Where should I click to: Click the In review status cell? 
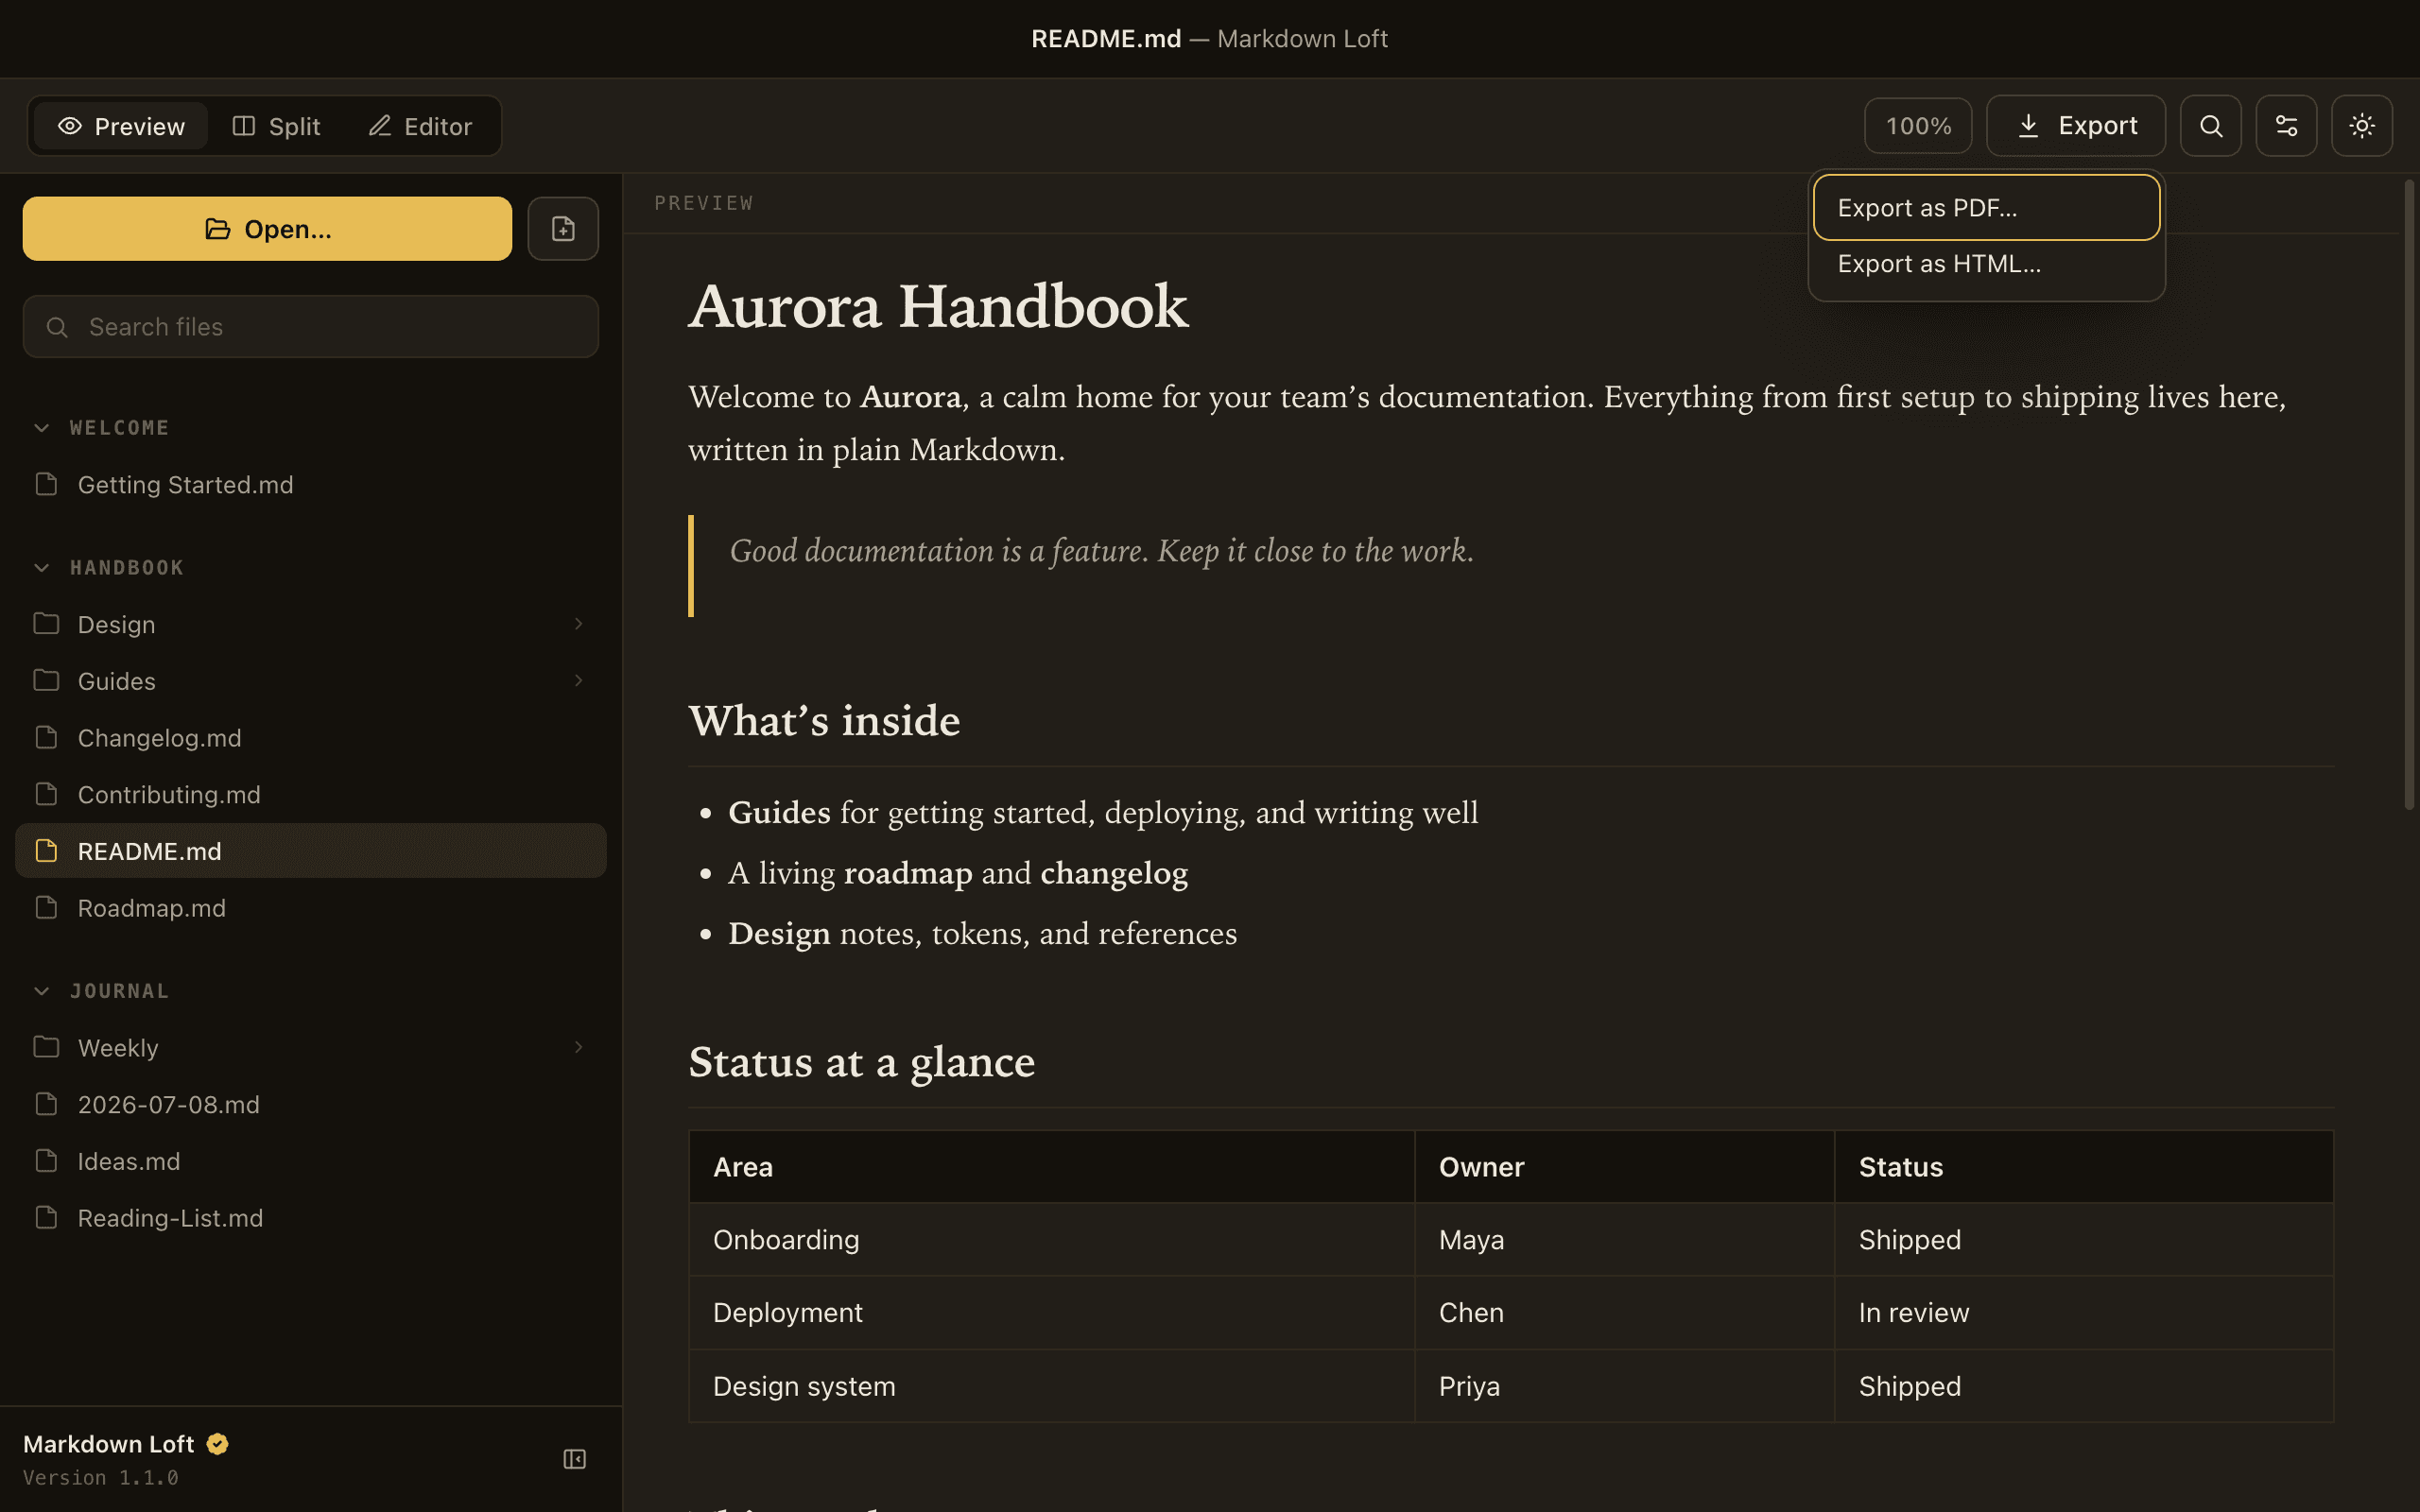click(2084, 1313)
